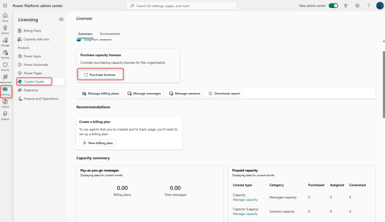
Task: Click the diamond icon in header
Action: pyautogui.click(x=346, y=6)
